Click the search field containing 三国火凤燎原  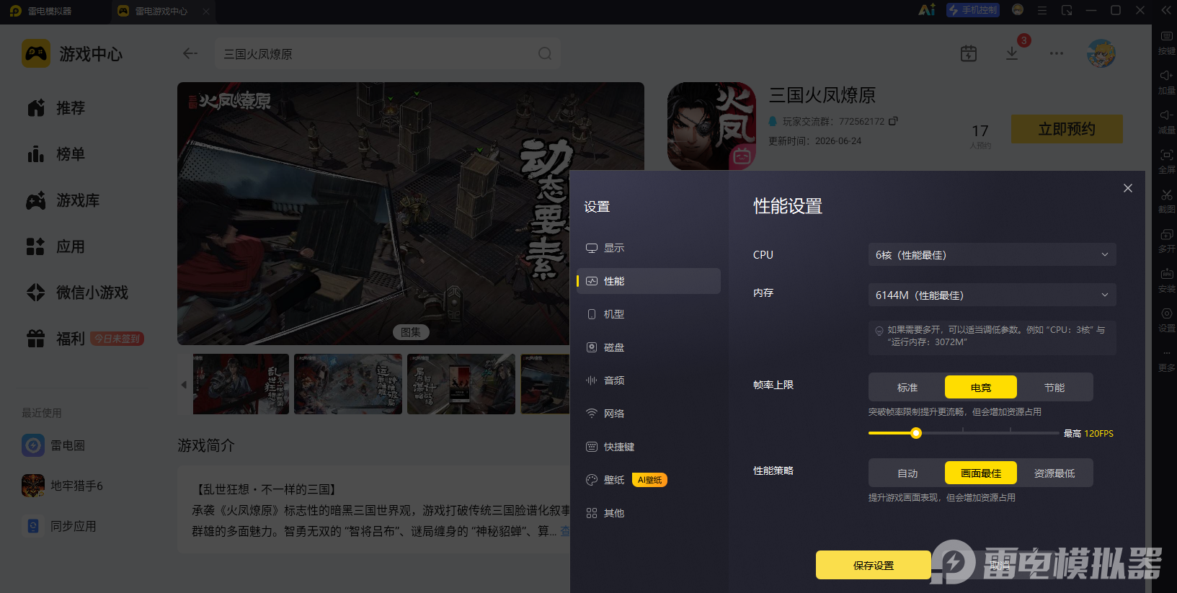coord(388,53)
